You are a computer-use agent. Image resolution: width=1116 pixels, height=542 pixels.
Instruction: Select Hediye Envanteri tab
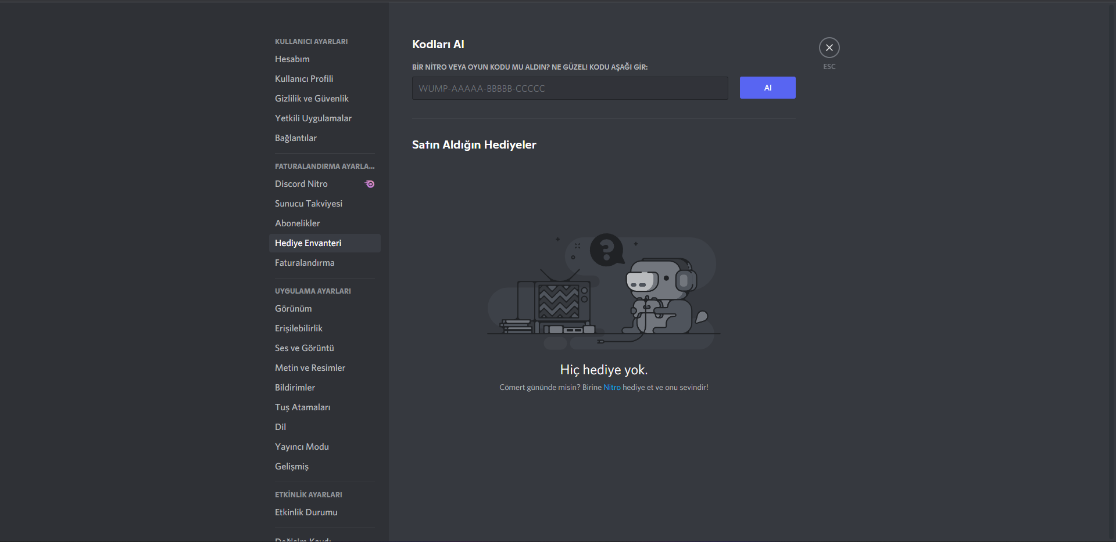(324, 243)
